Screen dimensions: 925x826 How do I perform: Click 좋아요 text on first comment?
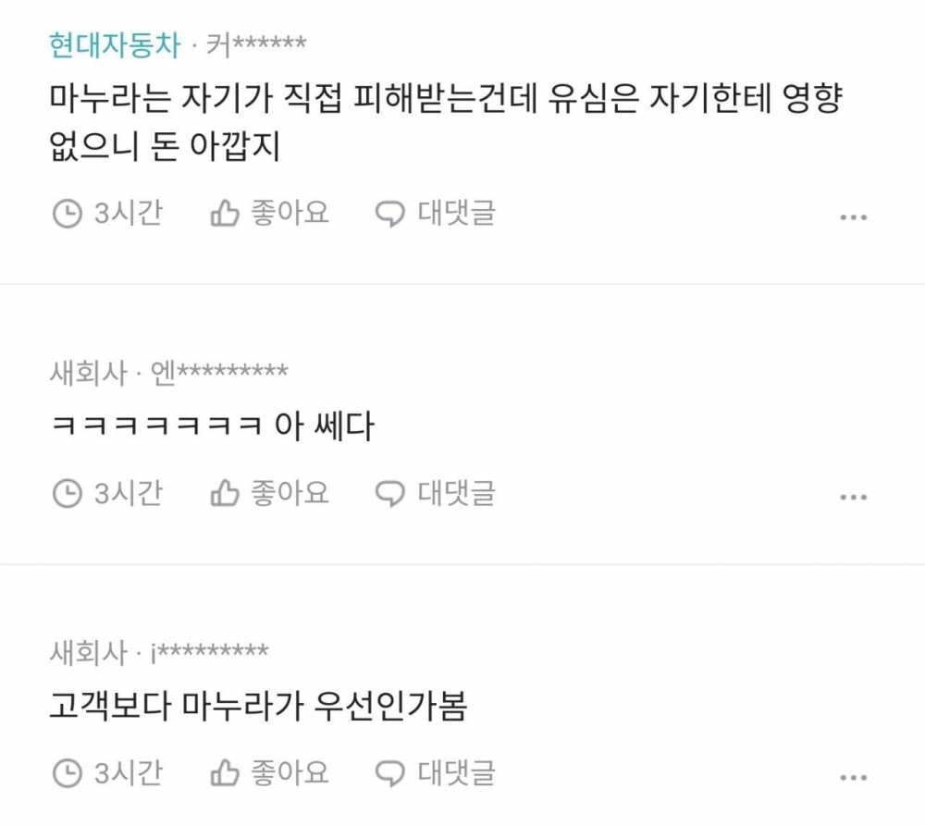290,213
